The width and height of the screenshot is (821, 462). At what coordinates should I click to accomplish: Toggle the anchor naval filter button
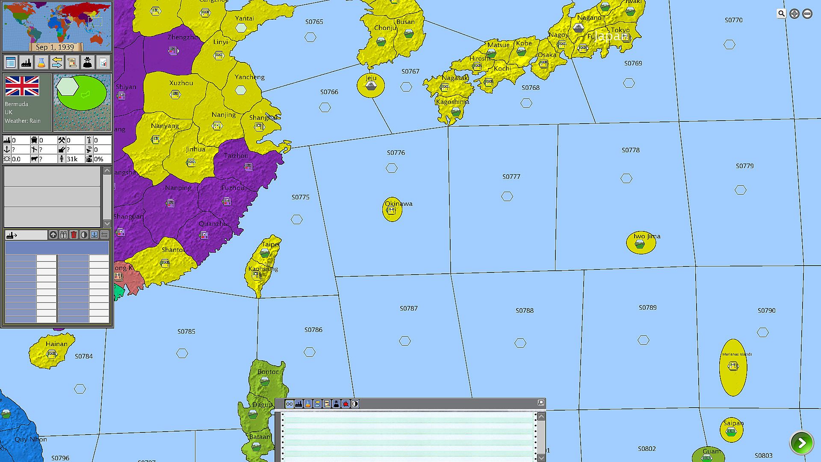click(94, 235)
